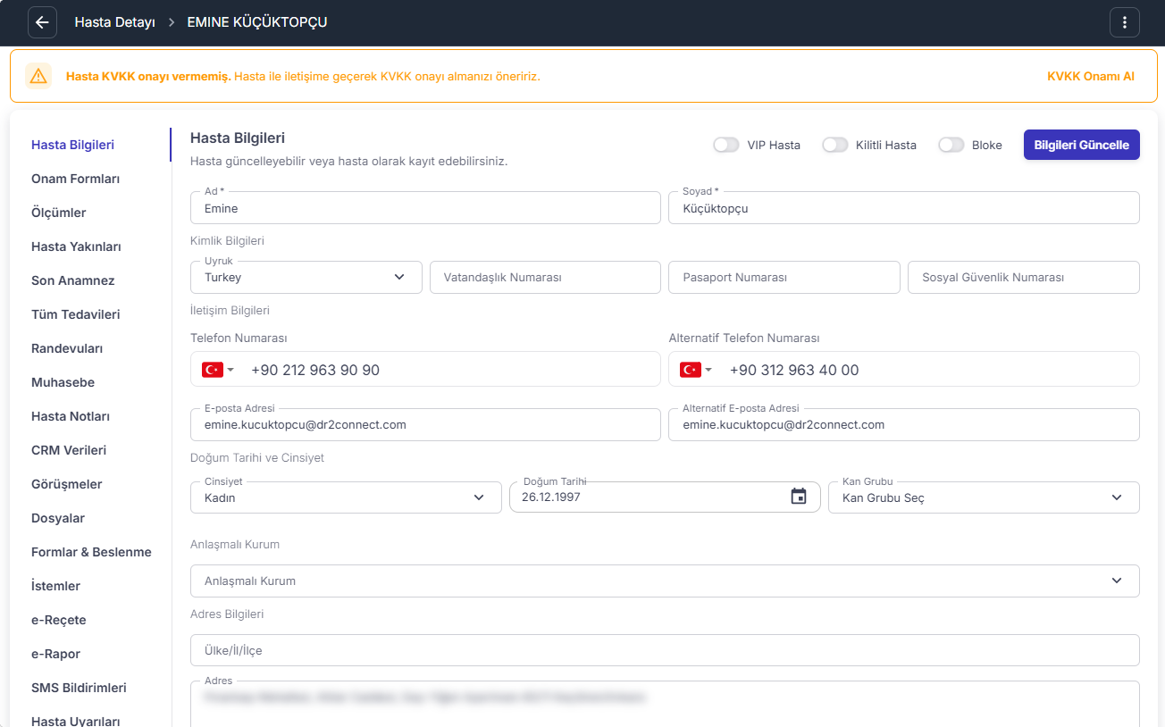Open Formlar & Beslenme section
Image resolution: width=1165 pixels, height=727 pixels.
(x=91, y=552)
